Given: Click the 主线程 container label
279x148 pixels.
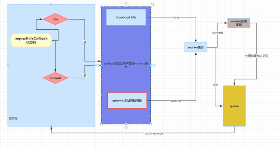Looking at the screenshot, I should [x=13, y=118].
